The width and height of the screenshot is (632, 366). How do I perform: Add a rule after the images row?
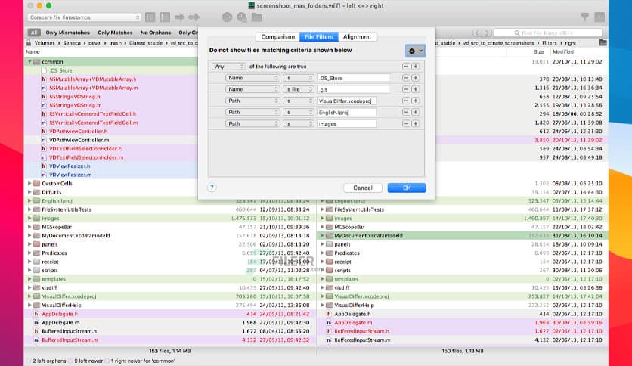415,124
